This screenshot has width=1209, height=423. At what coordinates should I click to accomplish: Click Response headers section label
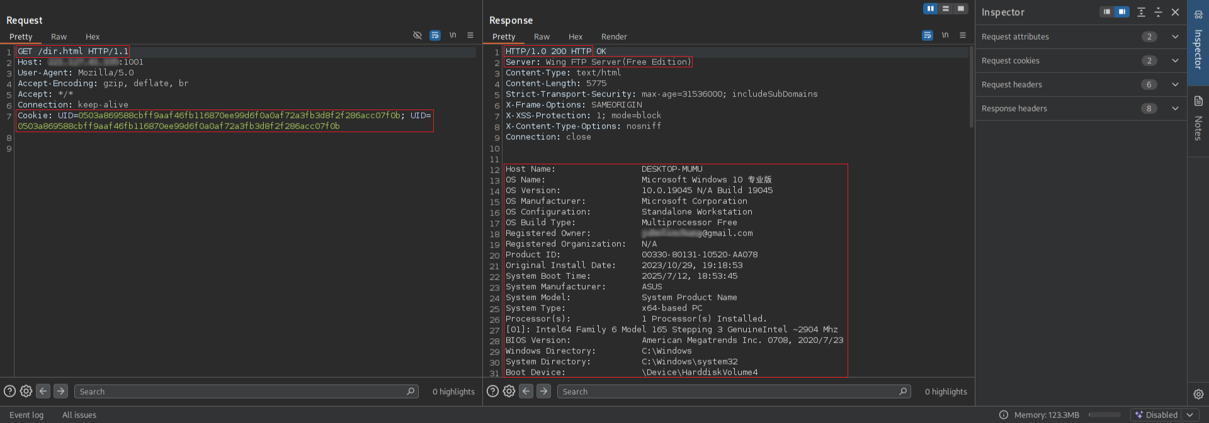coord(1014,108)
